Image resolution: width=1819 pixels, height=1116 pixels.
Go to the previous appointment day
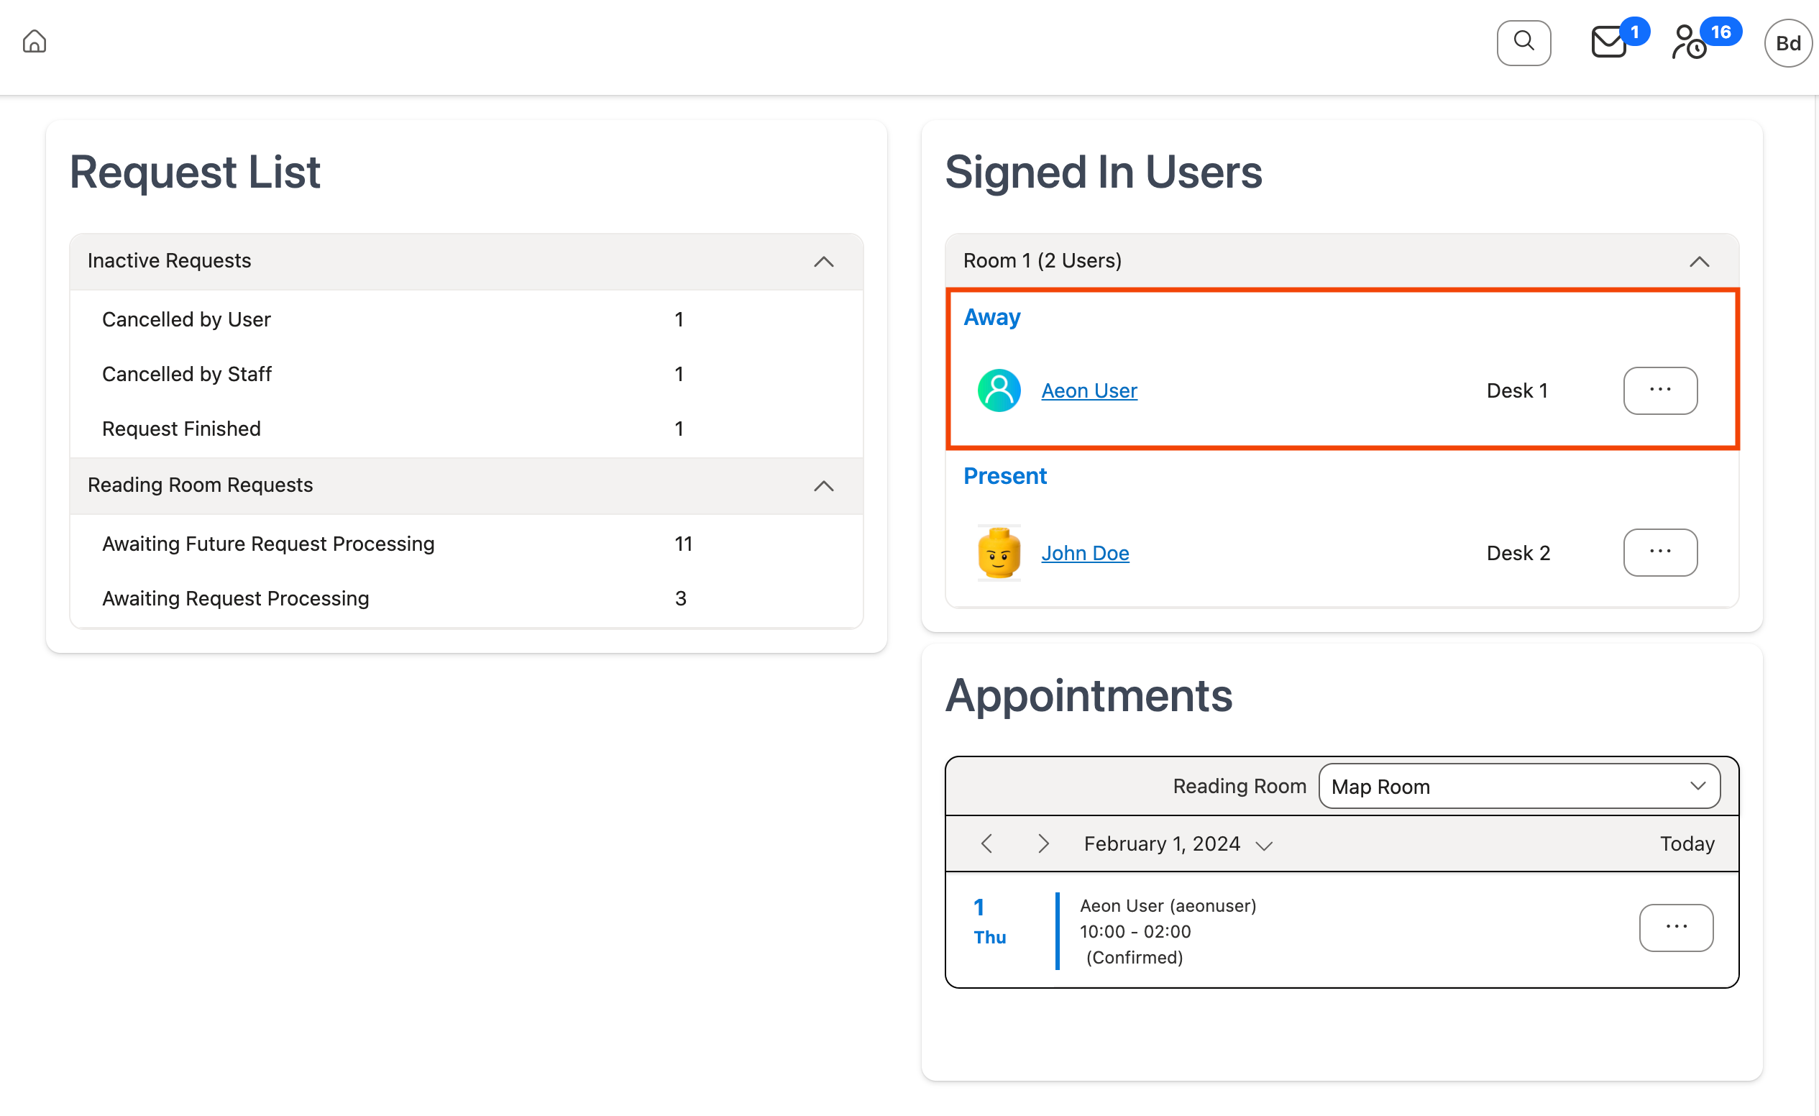click(986, 843)
